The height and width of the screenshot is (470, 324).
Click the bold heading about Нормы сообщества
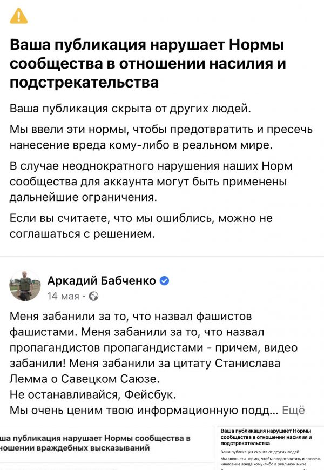tap(147, 64)
